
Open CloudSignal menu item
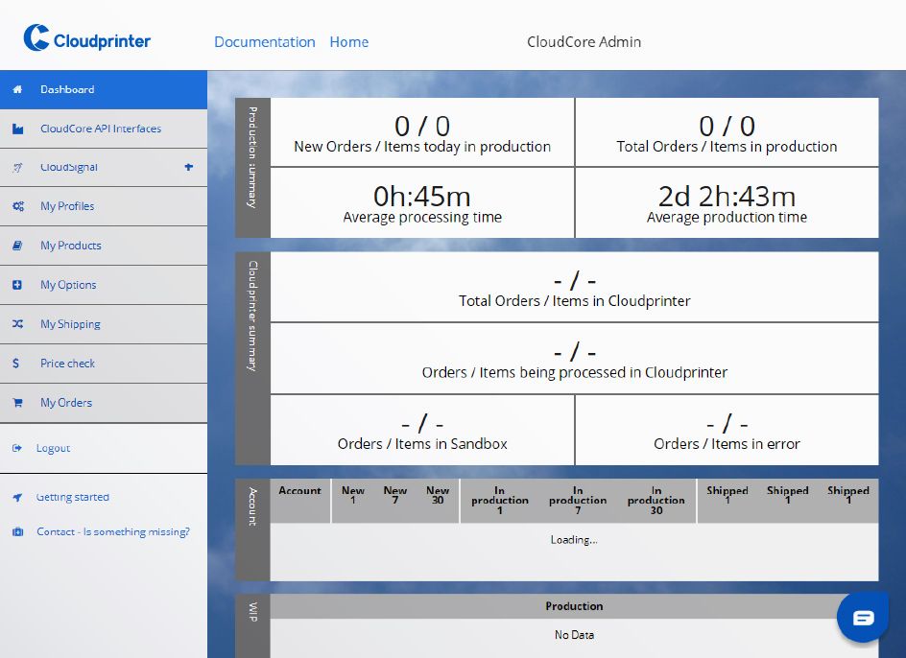click(104, 168)
